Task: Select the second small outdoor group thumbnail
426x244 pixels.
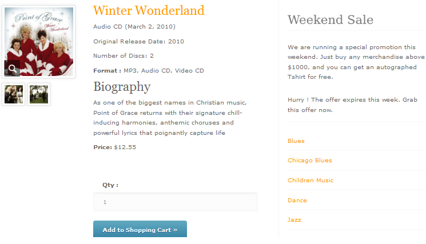Action: point(39,94)
